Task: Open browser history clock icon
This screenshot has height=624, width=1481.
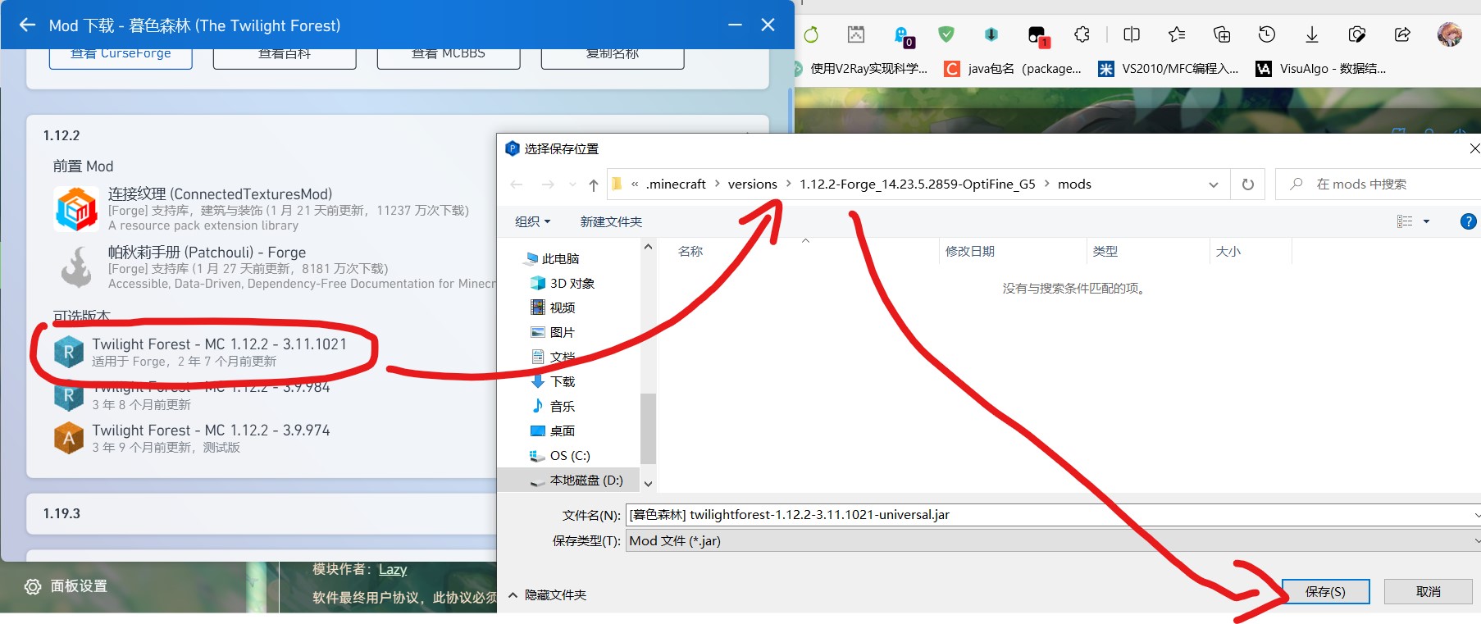Action: tap(1267, 34)
